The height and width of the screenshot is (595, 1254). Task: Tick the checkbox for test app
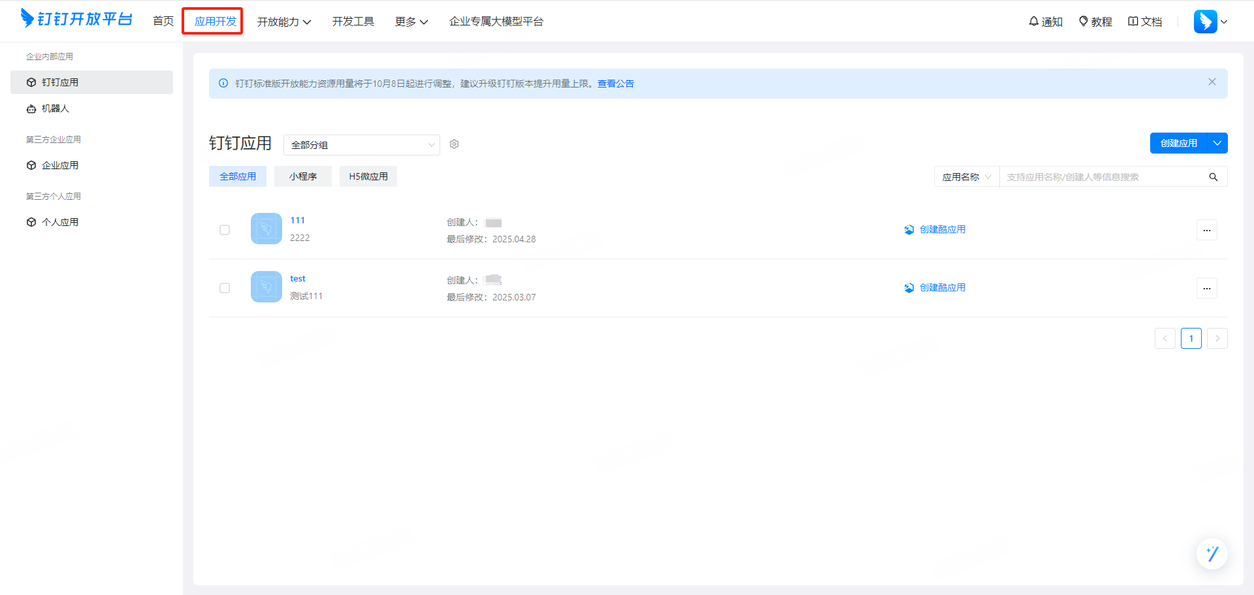click(x=225, y=288)
